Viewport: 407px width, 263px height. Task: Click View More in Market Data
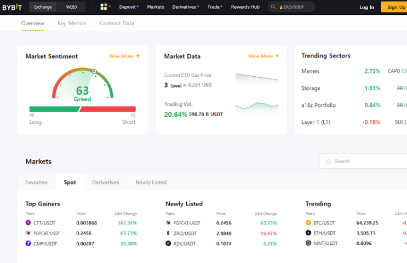(263, 56)
